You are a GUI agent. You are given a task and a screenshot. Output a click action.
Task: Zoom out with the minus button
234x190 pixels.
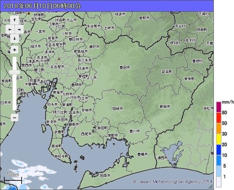pyautogui.click(x=15, y=118)
